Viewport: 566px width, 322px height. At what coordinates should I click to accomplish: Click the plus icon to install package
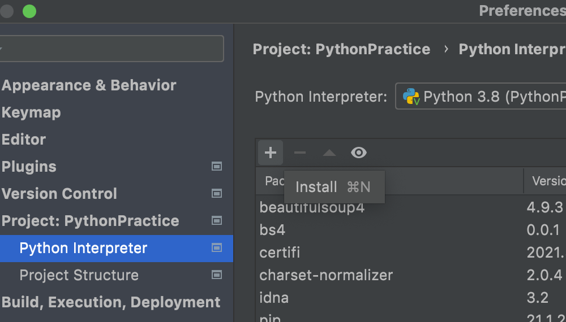click(271, 153)
